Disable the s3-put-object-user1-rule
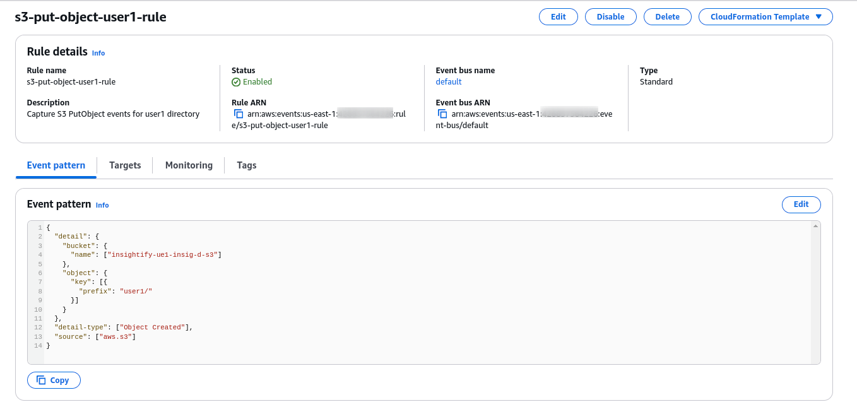 [x=610, y=17]
